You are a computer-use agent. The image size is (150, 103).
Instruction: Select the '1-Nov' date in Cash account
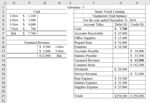(x=14, y=16)
